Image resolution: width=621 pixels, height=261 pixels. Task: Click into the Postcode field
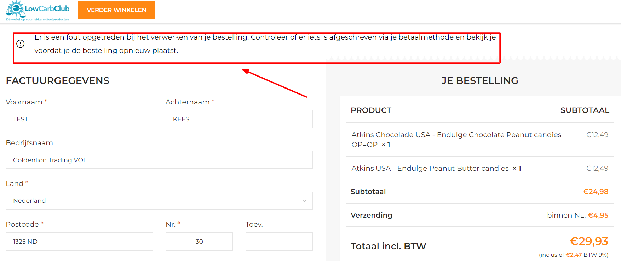click(x=80, y=242)
